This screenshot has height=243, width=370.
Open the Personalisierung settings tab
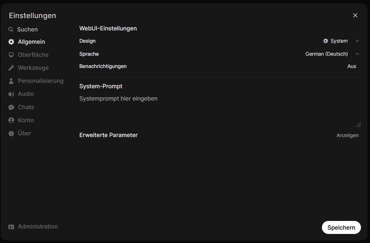tap(41, 81)
